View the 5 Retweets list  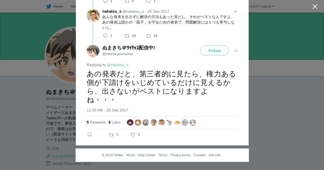point(96,122)
